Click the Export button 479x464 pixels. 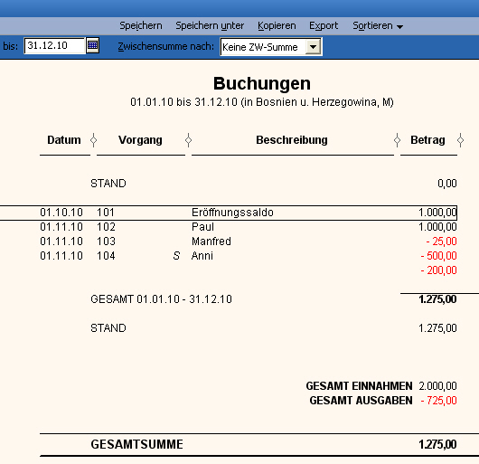[324, 25]
